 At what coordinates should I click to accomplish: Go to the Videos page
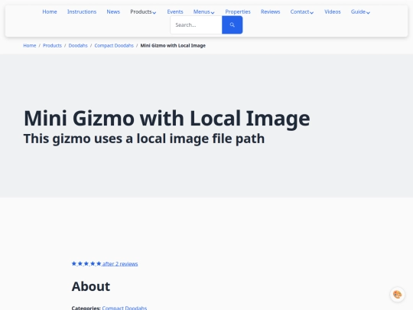point(333,11)
